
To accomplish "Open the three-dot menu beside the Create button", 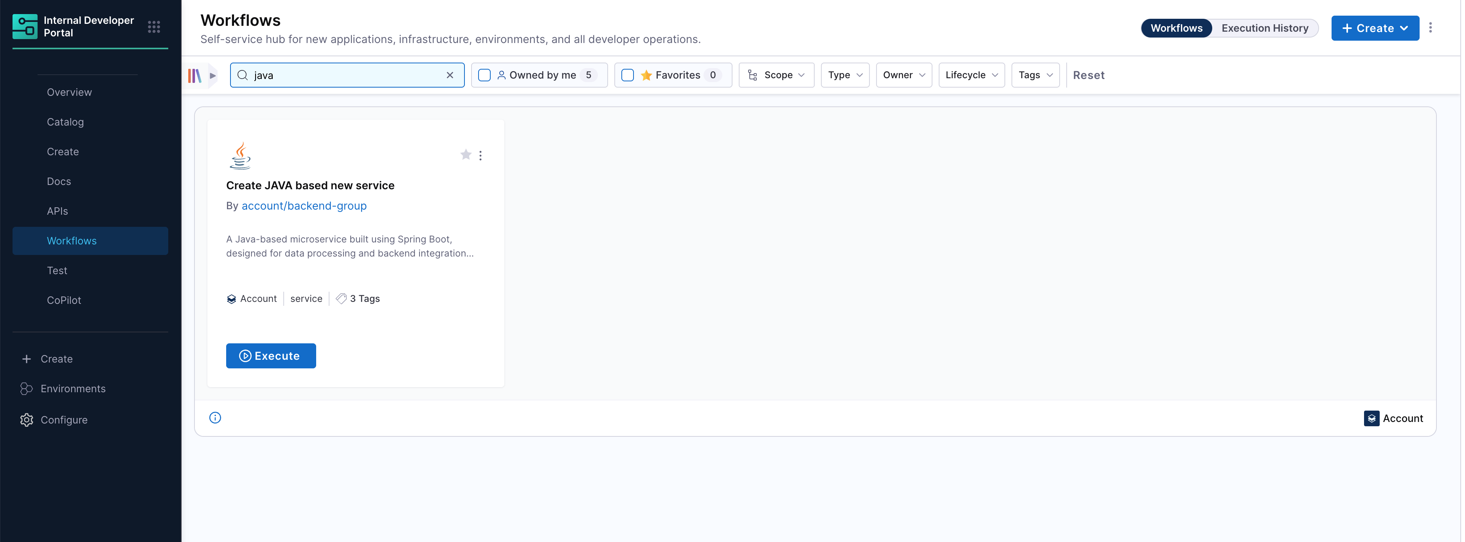I will click(x=1431, y=27).
